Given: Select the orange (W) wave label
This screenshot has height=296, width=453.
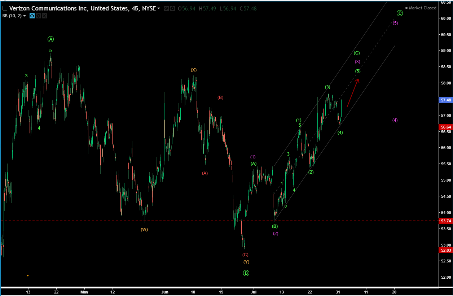Looking at the screenshot, I should coord(144,229).
